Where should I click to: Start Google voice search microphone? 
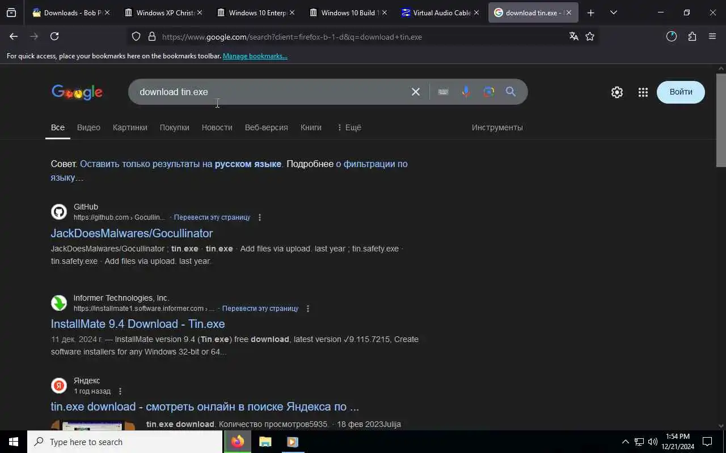click(466, 92)
